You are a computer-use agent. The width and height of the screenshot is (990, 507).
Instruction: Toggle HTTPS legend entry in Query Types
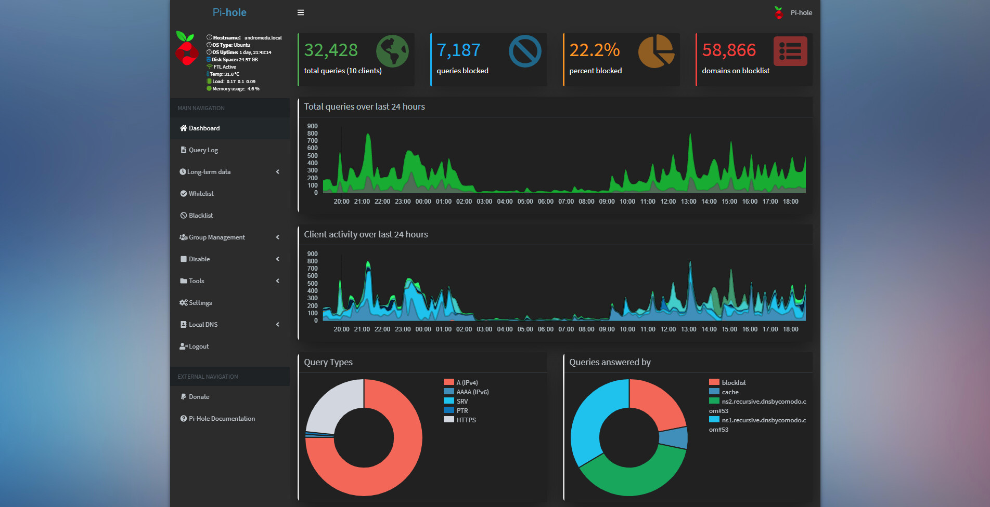[x=466, y=420]
